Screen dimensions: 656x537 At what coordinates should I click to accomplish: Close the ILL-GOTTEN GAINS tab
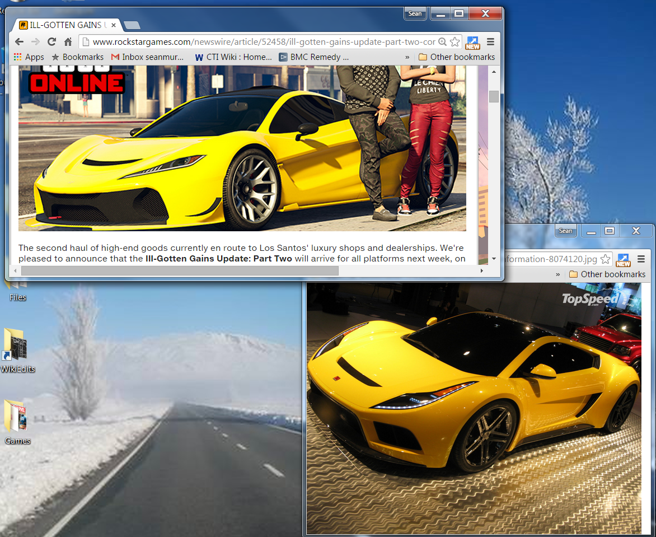[x=114, y=25]
